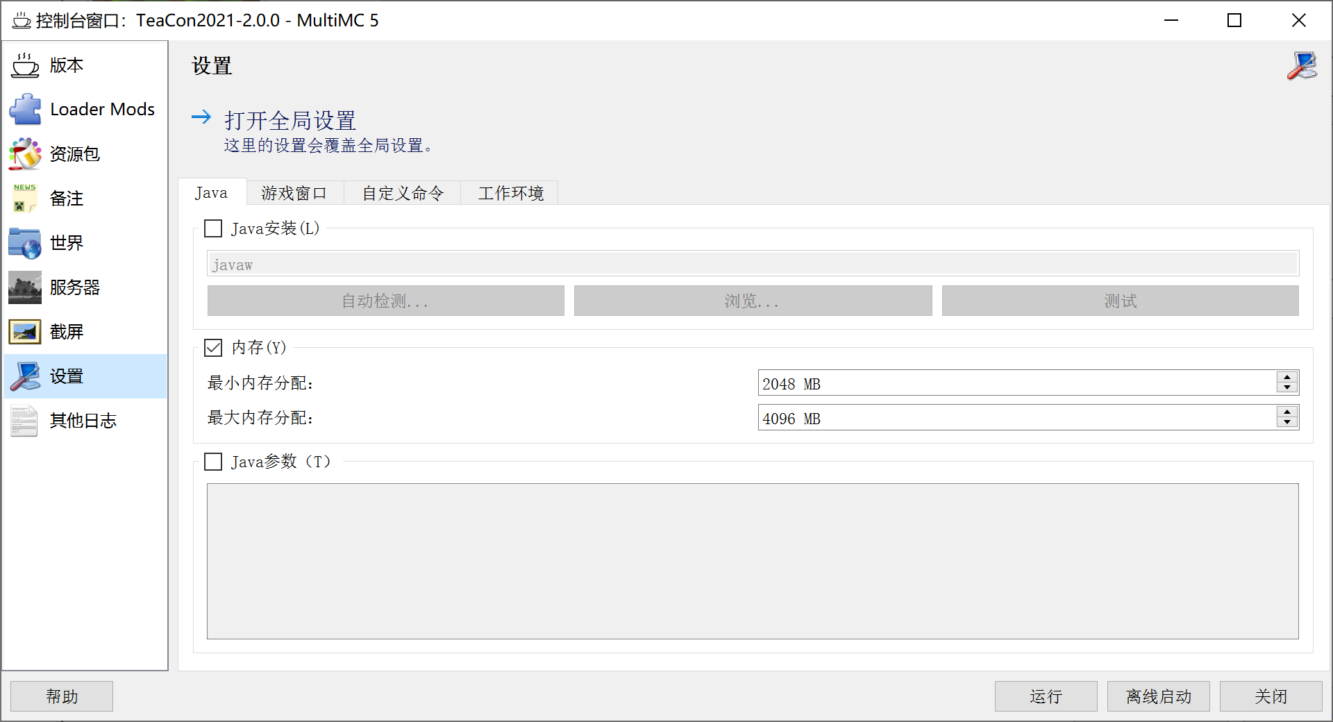Enable the Java参数 checkbox
The width and height of the screenshot is (1333, 722).
pyautogui.click(x=213, y=462)
